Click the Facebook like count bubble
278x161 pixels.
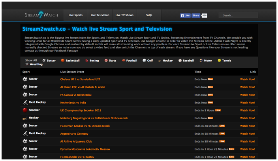204,16
